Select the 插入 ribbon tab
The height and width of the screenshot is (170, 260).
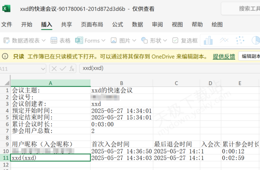[47, 25]
